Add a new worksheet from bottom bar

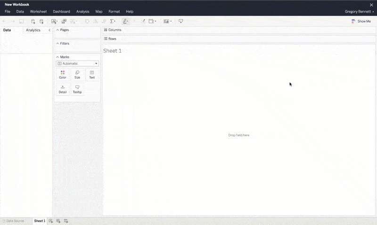tap(51, 221)
